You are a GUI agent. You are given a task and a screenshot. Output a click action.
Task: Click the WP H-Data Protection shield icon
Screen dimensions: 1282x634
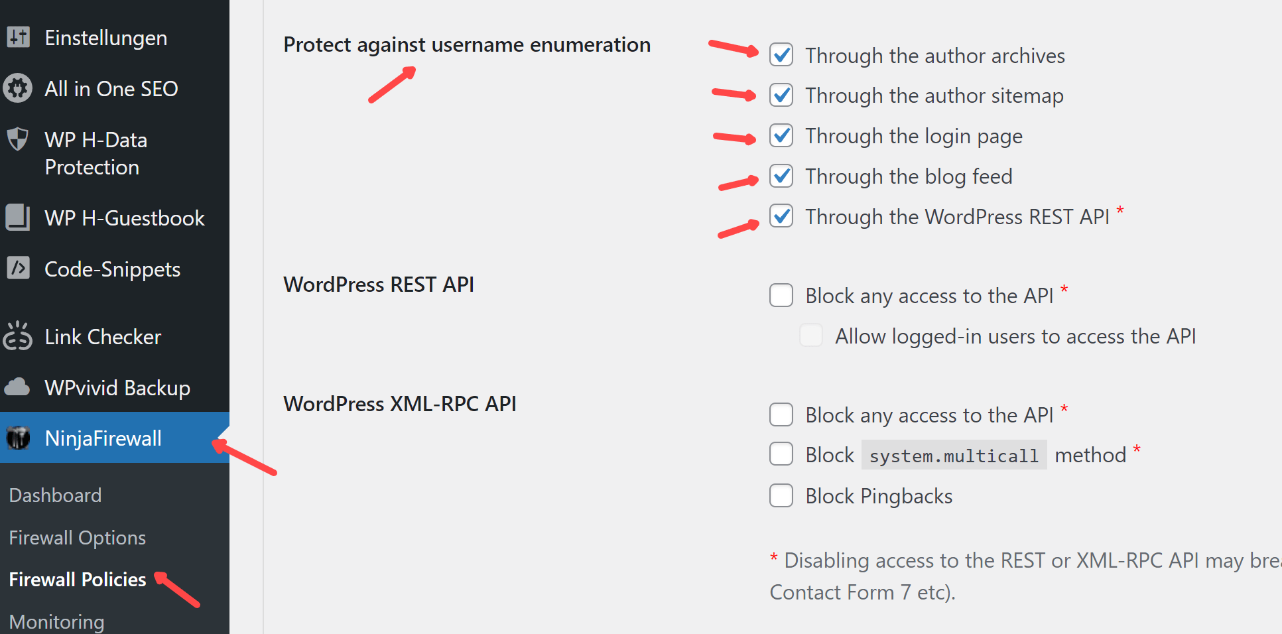click(x=18, y=139)
